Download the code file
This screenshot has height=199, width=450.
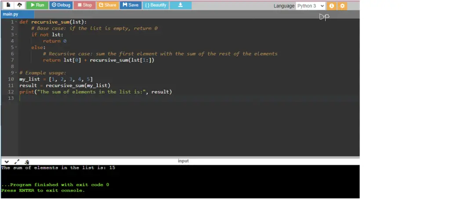click(x=181, y=5)
